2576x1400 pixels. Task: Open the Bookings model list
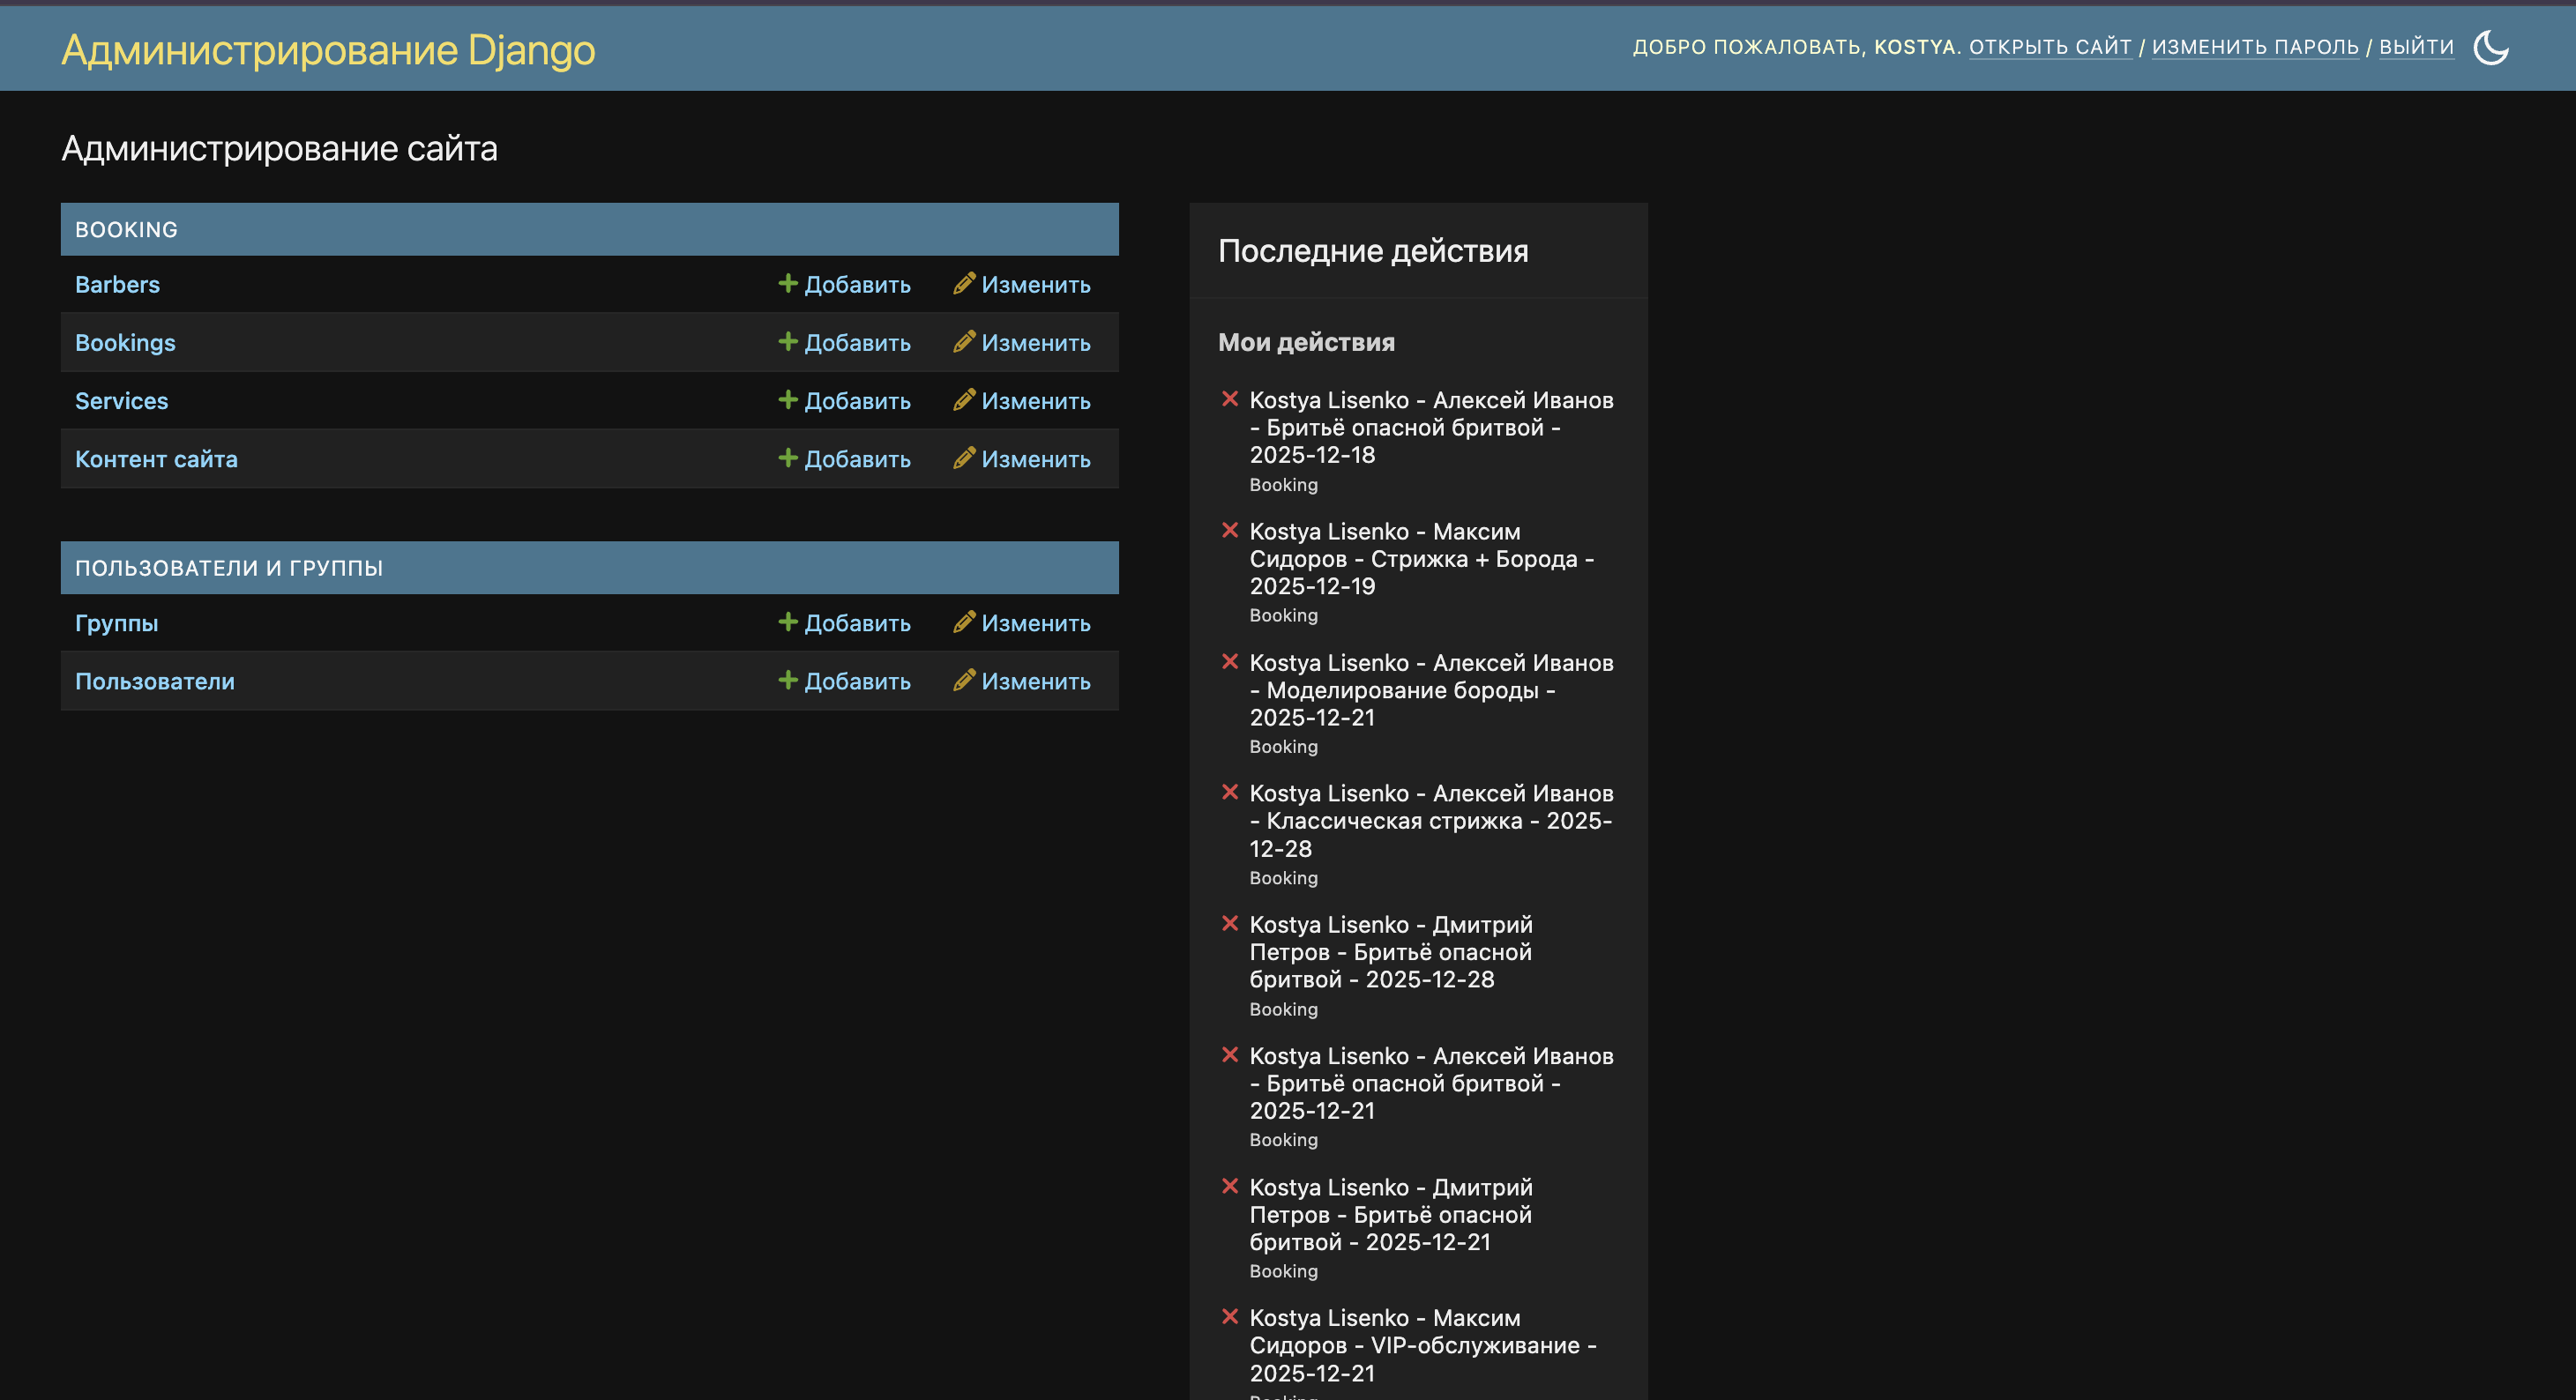(x=125, y=343)
